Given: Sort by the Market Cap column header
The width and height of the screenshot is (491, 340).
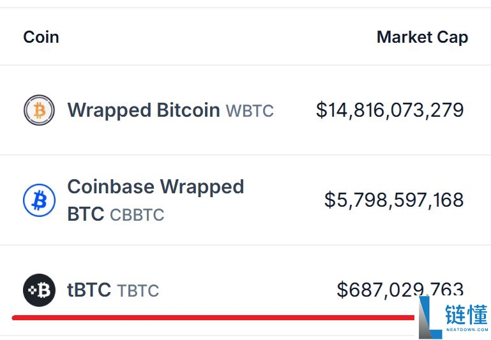Looking at the screenshot, I should [422, 37].
